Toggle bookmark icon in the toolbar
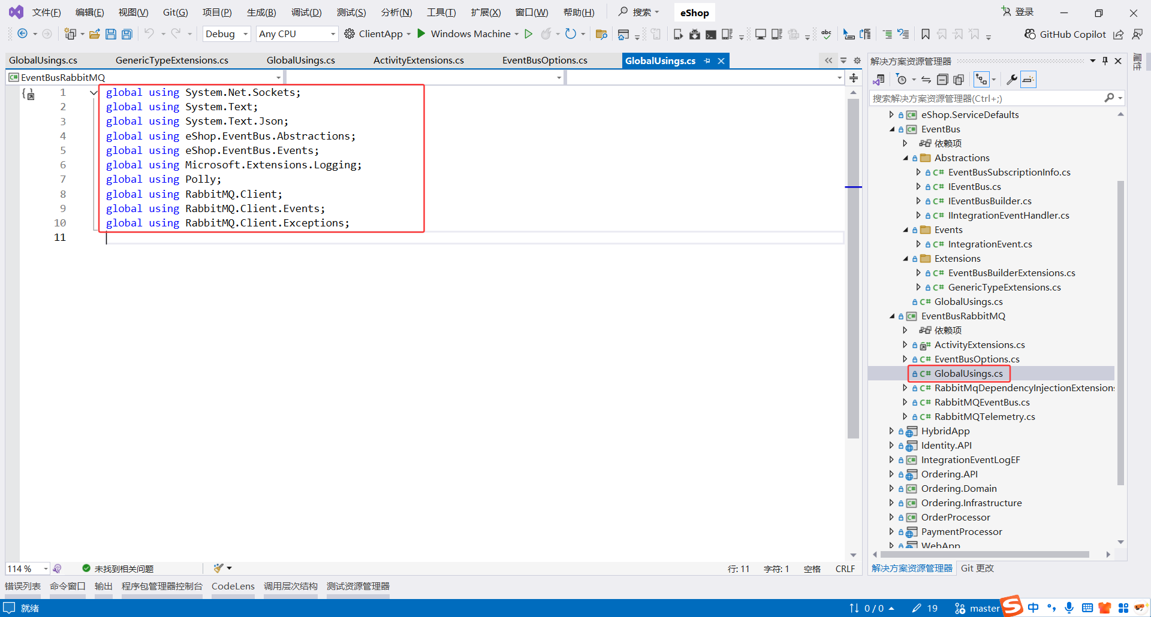 pos(926,34)
